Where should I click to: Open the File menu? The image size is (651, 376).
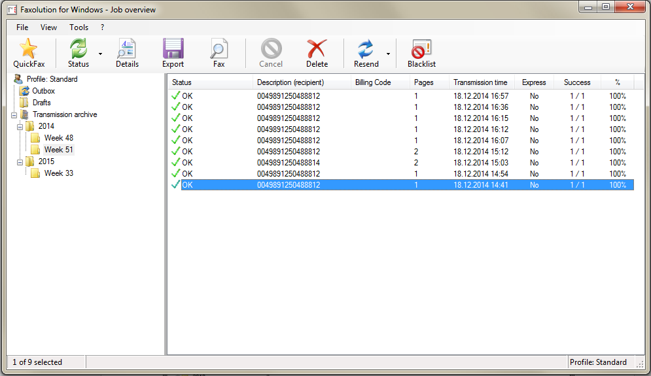click(x=22, y=27)
